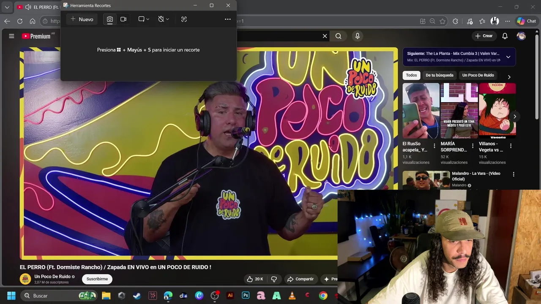Image resolution: width=541 pixels, height=304 pixels.
Task: Start voice search with the microphone
Action: (358, 36)
